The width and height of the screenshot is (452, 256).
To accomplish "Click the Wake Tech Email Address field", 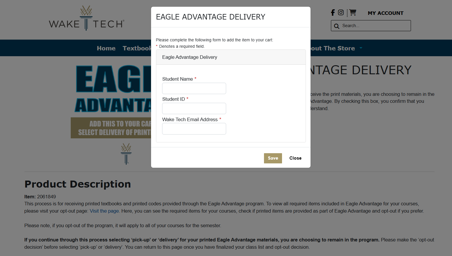I will tap(194, 129).
